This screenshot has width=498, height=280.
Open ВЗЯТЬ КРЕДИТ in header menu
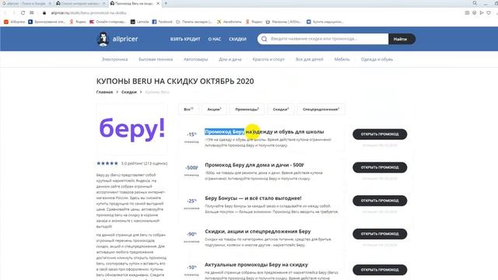point(185,39)
